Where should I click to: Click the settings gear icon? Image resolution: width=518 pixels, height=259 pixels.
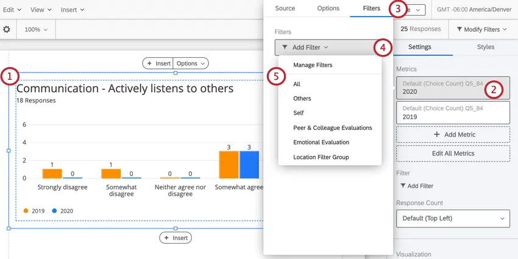pos(7,29)
